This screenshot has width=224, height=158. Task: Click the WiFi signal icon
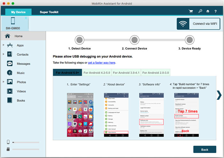(x=183, y=24)
